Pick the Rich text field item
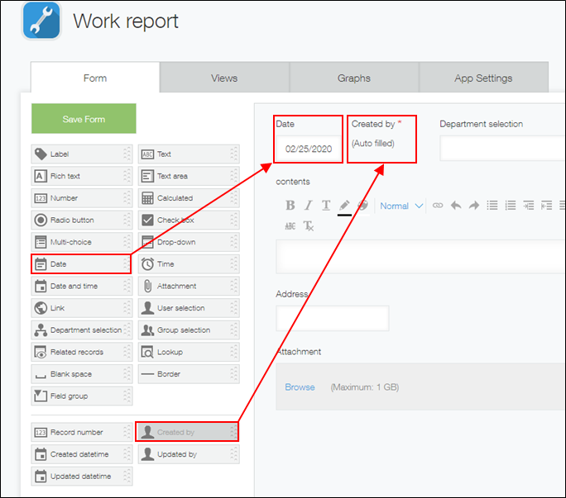Image resolution: width=566 pixels, height=498 pixels. tap(82, 176)
